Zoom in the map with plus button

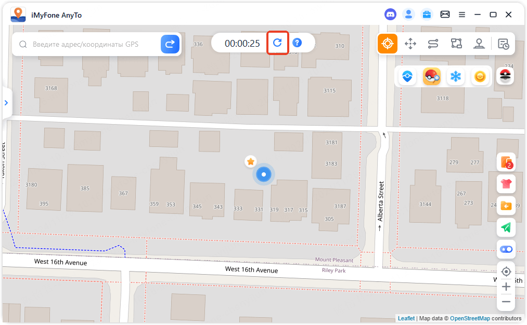506,287
